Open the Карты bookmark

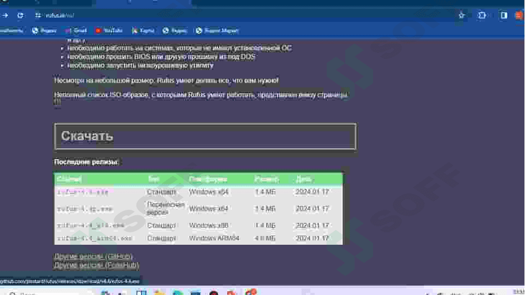[x=143, y=31]
